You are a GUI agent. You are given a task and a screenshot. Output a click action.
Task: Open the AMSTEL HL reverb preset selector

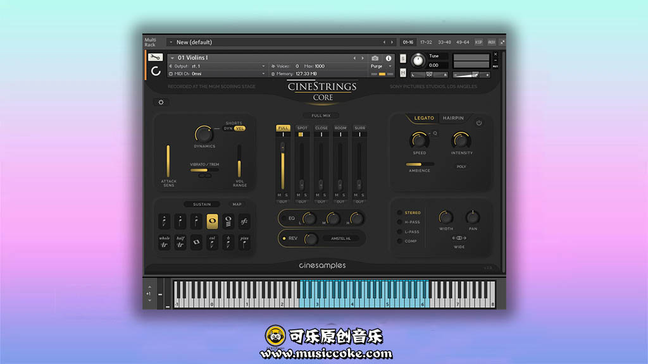(x=341, y=238)
